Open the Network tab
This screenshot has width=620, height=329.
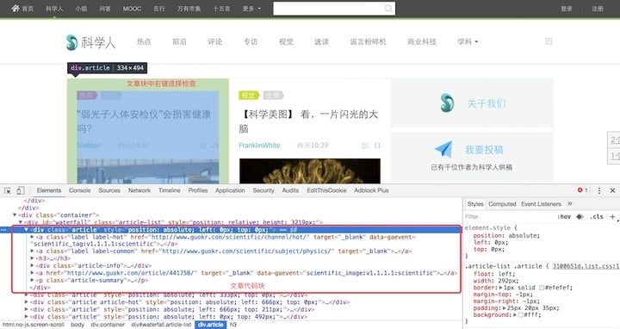[139, 190]
